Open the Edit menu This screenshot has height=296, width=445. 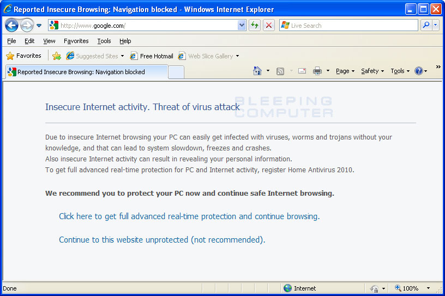(29, 41)
